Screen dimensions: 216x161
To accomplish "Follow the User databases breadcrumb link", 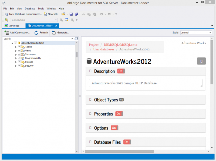I will [104, 49].
